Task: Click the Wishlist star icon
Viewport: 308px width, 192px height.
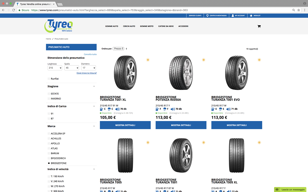Action: click(251, 16)
